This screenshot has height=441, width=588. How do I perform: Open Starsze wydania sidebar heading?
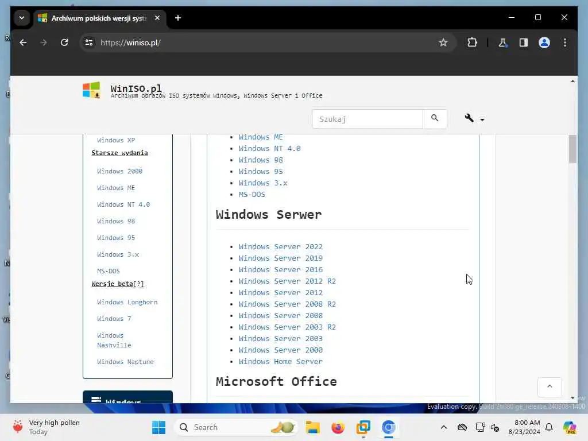coord(119,153)
